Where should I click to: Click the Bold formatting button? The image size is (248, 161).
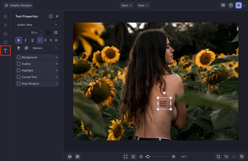[18, 40]
